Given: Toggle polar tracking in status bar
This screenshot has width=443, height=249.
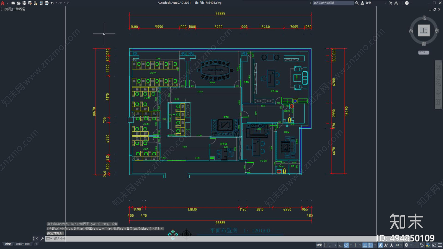Looking at the screenshot, I should [x=346, y=245].
